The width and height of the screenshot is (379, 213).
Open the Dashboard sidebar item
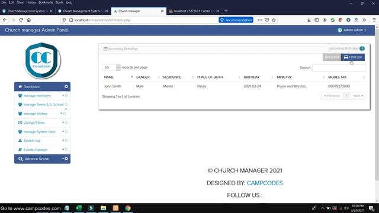tap(42, 87)
